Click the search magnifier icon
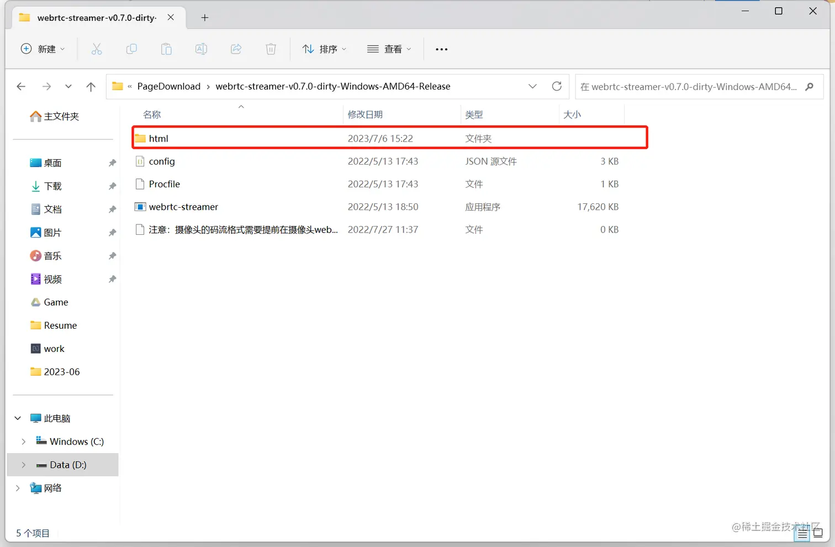Image resolution: width=835 pixels, height=547 pixels. pyautogui.click(x=810, y=86)
